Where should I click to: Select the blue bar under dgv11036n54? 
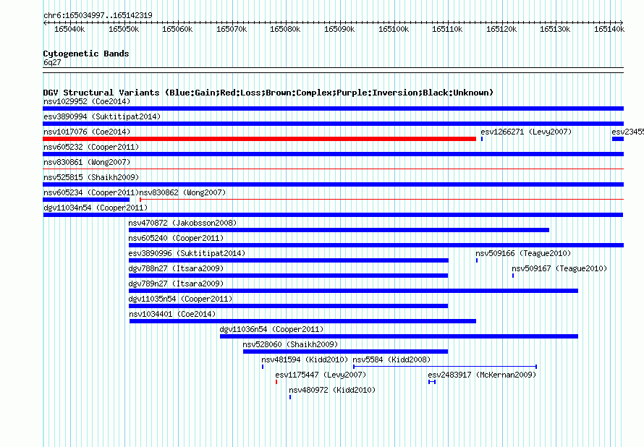coord(399,336)
